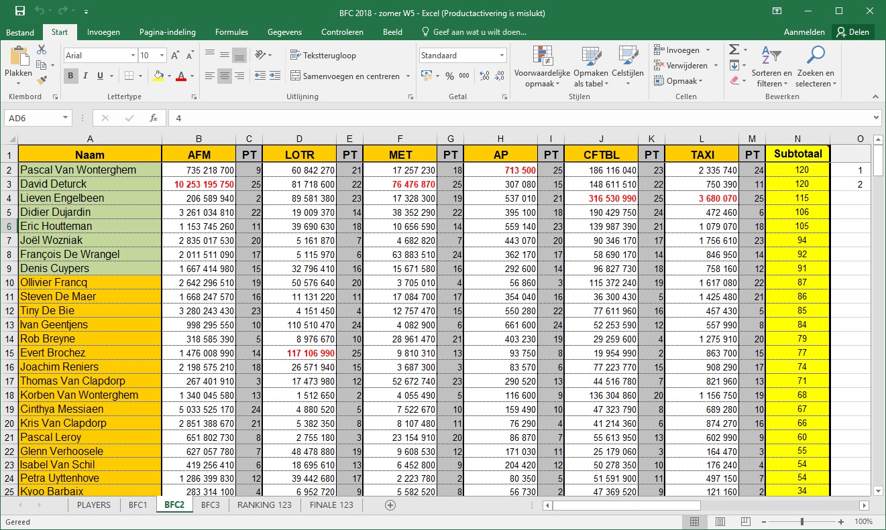Toggle Tekstterugloop wrap text
This screenshot has width=886, height=530.
[x=323, y=56]
